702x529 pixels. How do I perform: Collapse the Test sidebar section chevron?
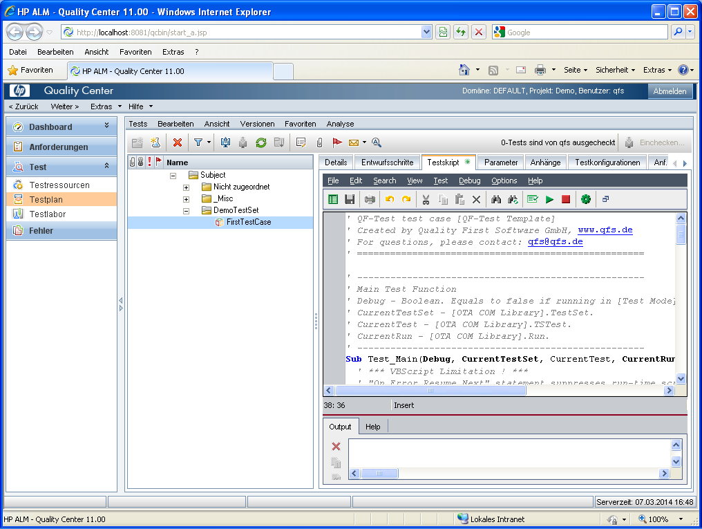tap(106, 166)
